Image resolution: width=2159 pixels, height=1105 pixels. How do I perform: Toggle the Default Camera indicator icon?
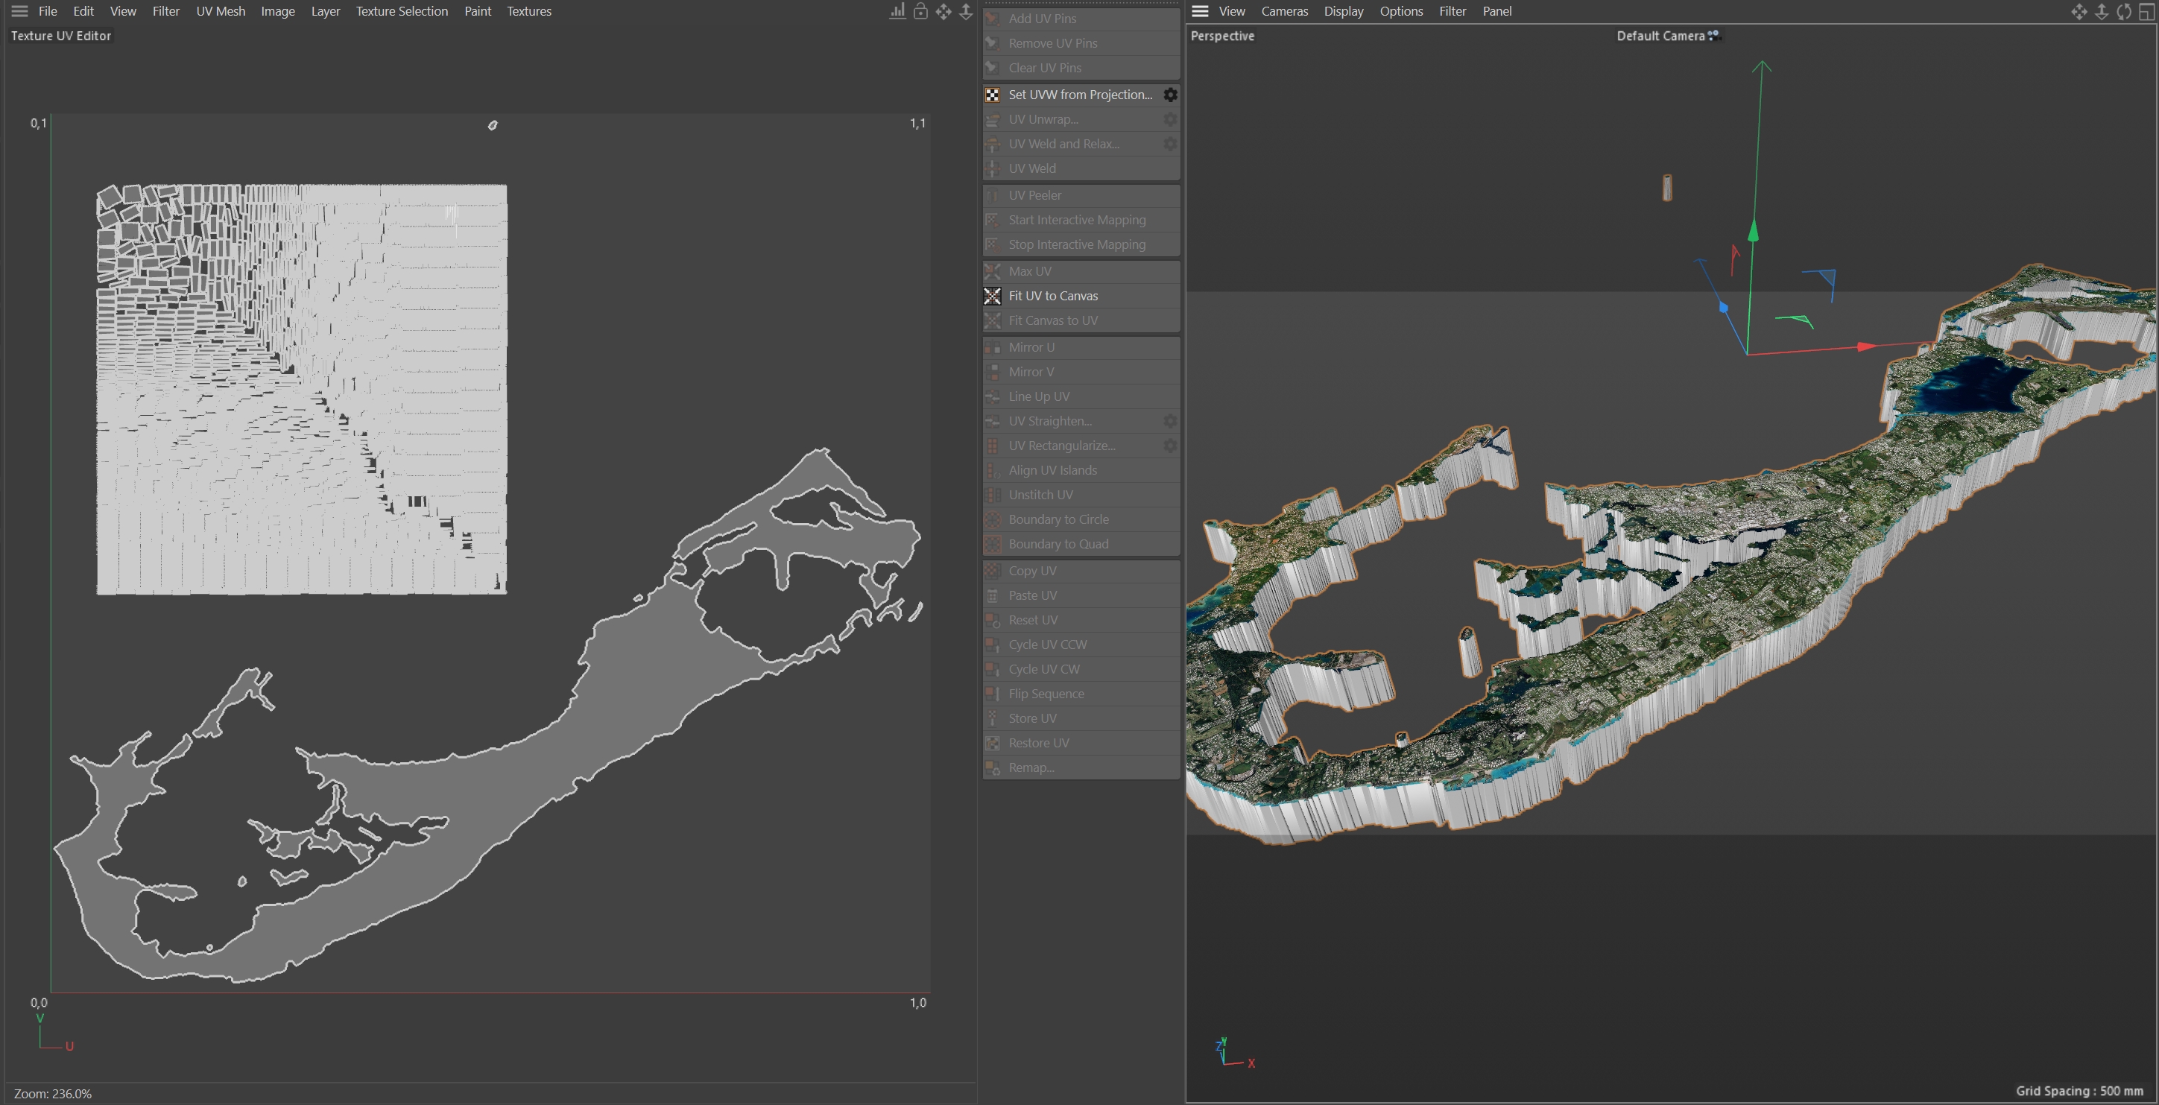(x=1714, y=35)
